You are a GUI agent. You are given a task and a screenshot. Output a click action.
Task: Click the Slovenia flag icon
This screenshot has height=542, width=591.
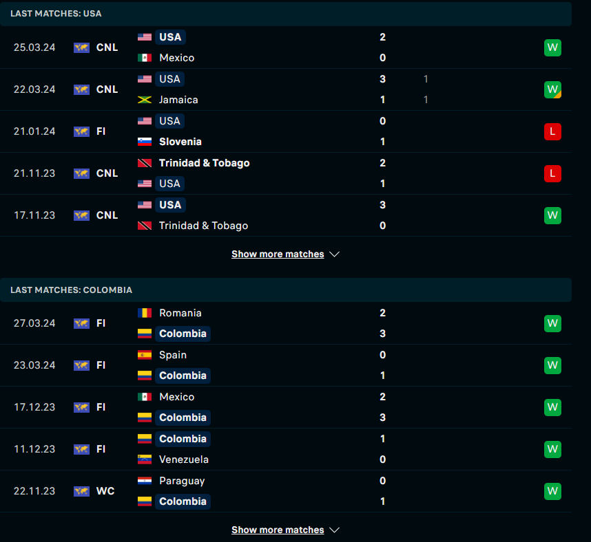(145, 142)
